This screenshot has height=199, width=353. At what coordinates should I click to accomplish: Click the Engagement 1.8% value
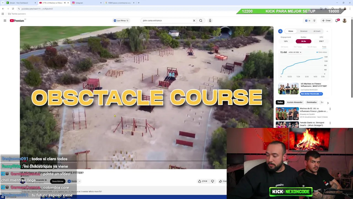pyautogui.click(x=286, y=41)
